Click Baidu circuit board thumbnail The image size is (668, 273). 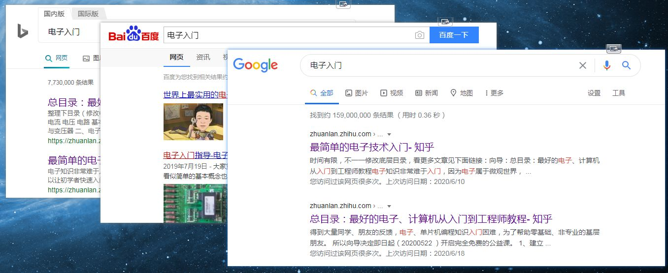(x=195, y=203)
